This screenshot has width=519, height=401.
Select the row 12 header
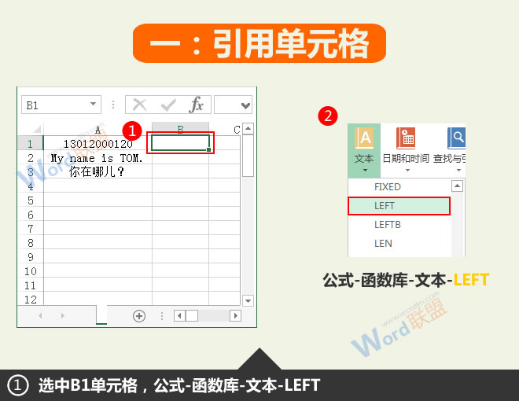coord(30,299)
